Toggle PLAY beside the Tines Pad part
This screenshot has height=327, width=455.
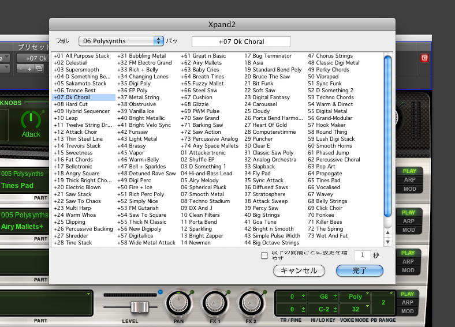coord(409,171)
